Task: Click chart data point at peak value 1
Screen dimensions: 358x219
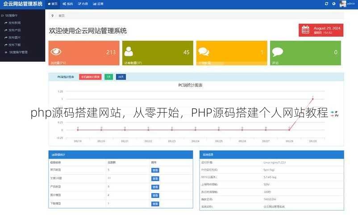Action: coord(312,99)
